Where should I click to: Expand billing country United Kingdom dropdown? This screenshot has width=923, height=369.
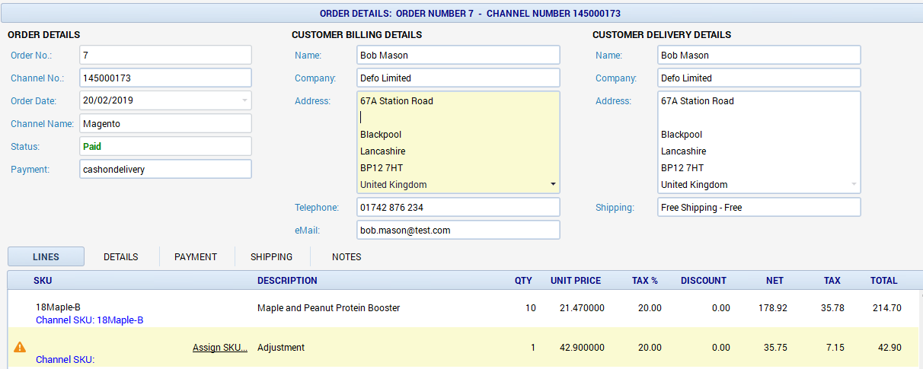(x=552, y=185)
